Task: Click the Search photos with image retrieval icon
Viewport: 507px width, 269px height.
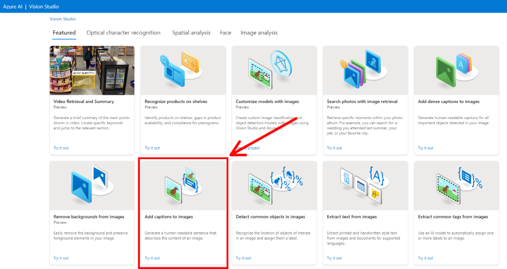Action: click(x=365, y=70)
